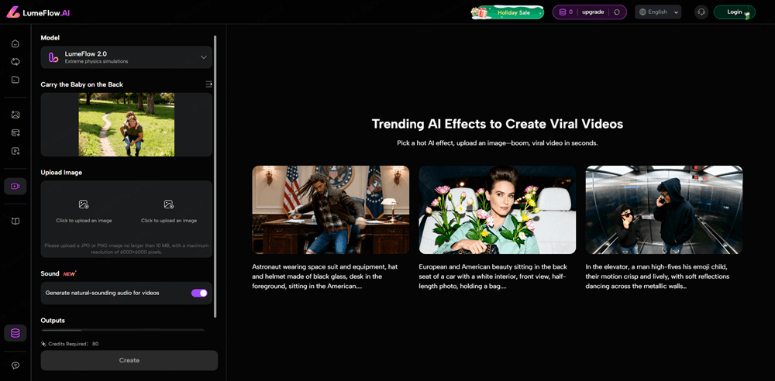Toggle natural-sounding audio generation switch
Screen dimensions: 775x381
(x=199, y=293)
